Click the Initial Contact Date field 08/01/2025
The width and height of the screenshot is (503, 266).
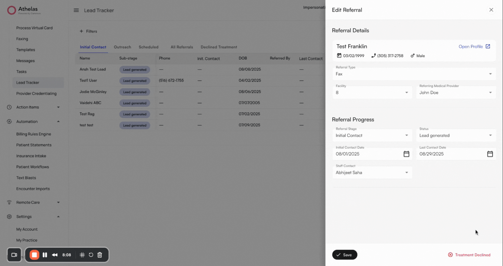[372, 154]
